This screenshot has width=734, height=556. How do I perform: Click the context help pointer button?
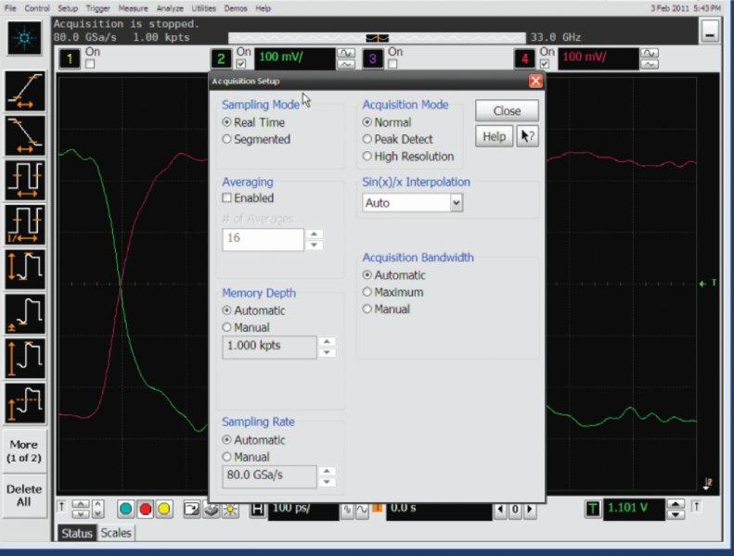(x=527, y=136)
